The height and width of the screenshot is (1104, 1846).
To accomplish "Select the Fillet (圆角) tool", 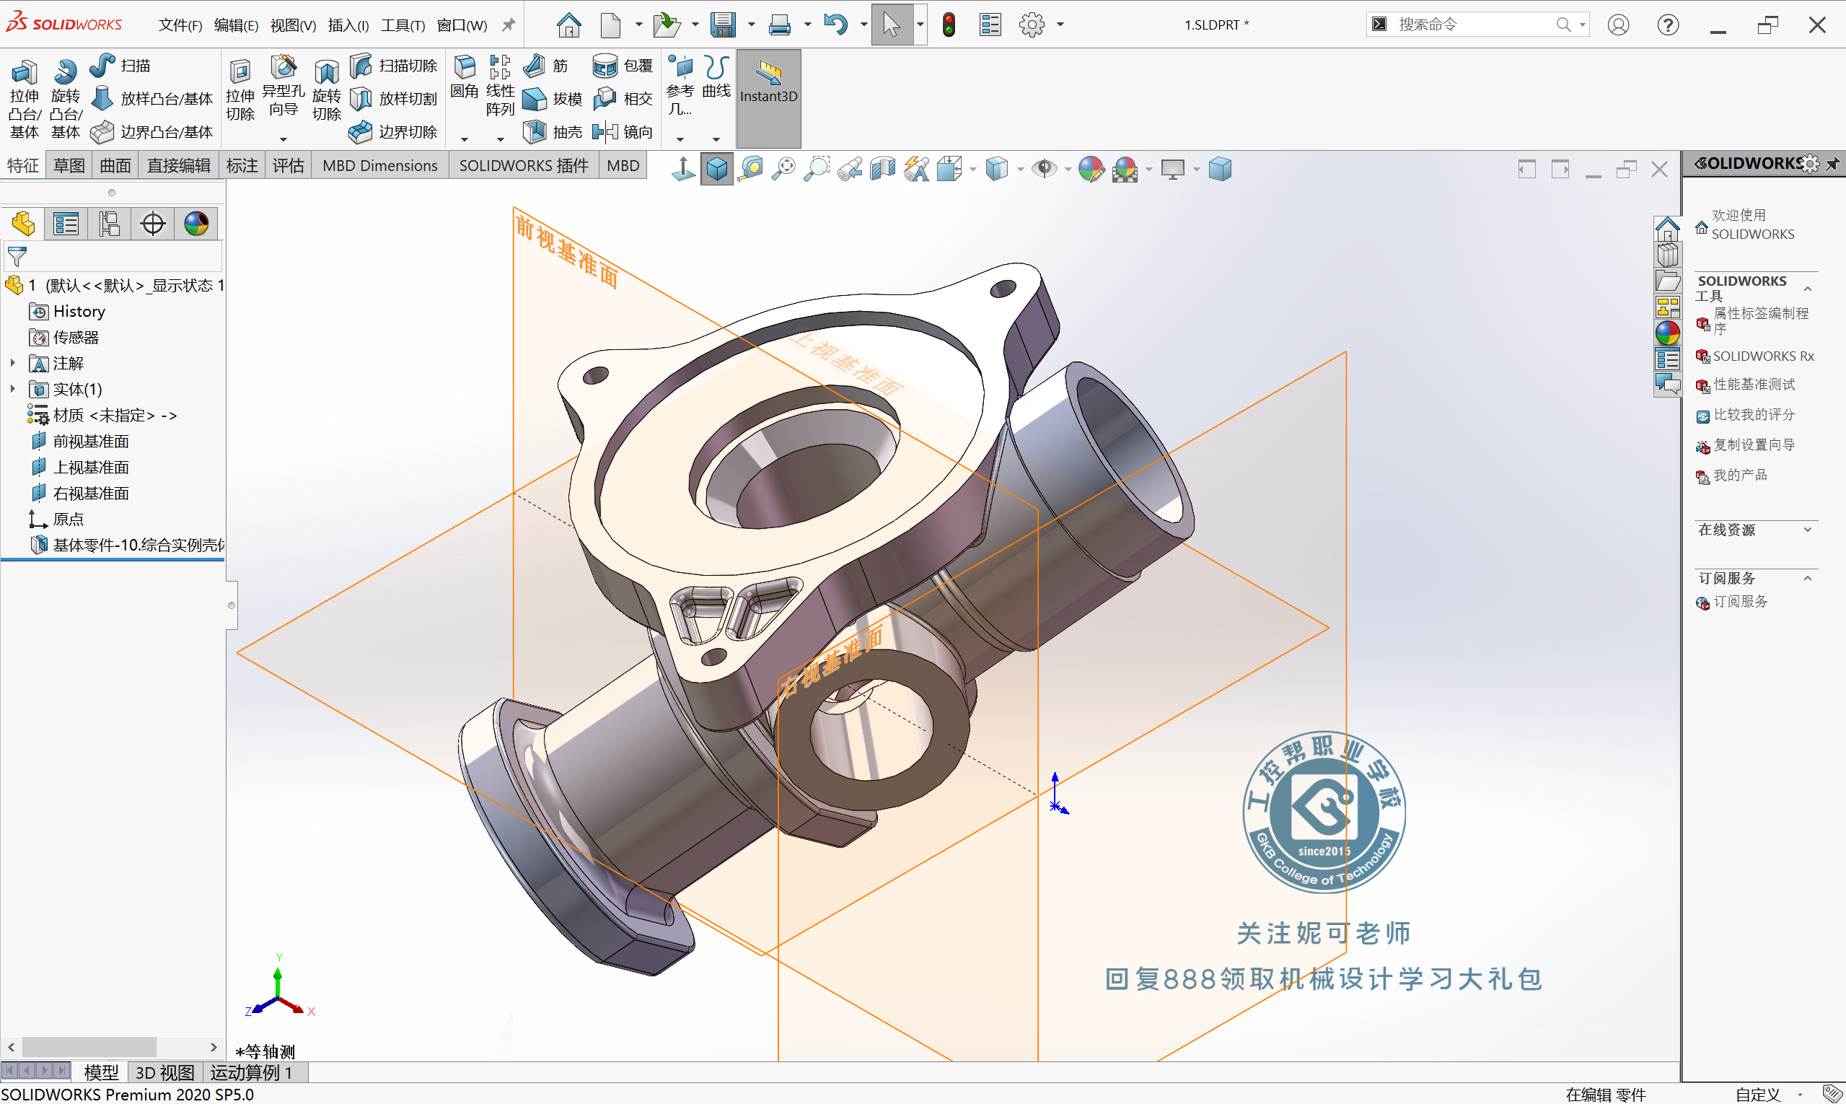I will tap(465, 77).
